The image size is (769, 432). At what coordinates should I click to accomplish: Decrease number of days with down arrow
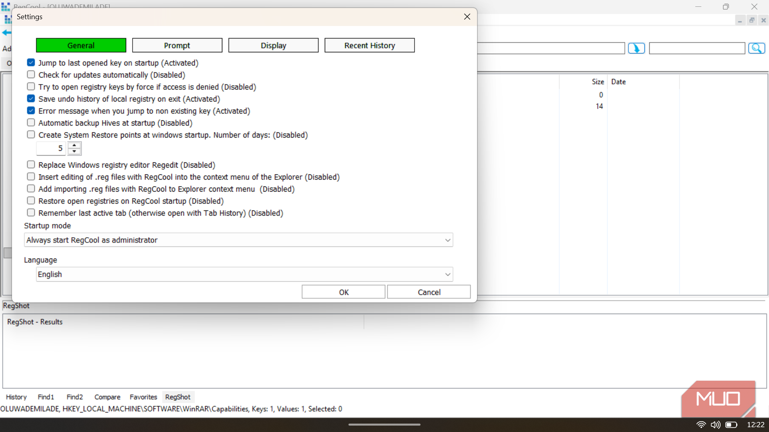pyautogui.click(x=74, y=152)
